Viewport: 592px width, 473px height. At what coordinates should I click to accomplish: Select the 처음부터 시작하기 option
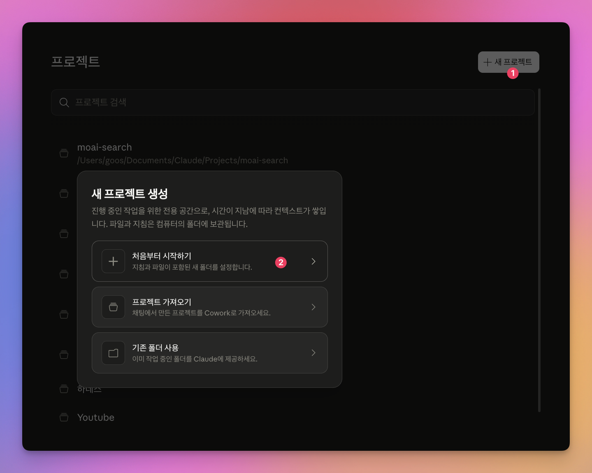pos(210,261)
